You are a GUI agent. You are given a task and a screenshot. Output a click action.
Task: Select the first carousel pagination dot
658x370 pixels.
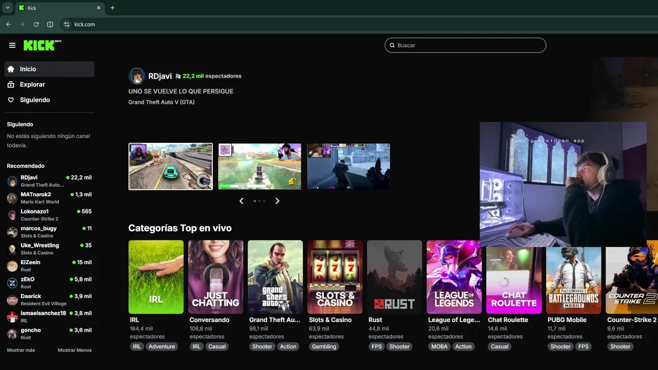tap(255, 201)
